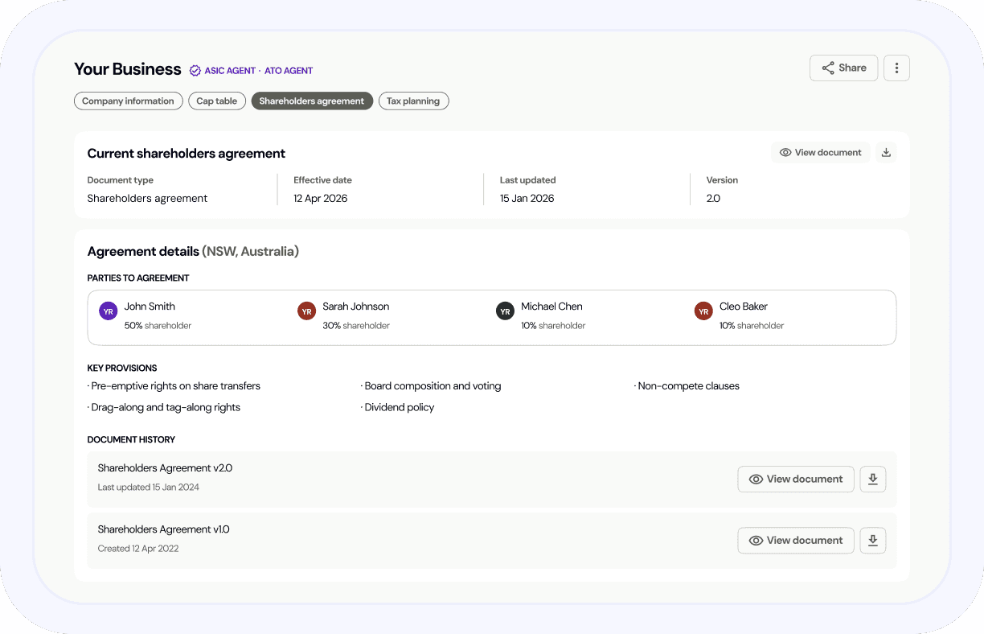The width and height of the screenshot is (984, 634).
Task: View document for Shareholders Agreement v2.0
Action: click(x=795, y=480)
